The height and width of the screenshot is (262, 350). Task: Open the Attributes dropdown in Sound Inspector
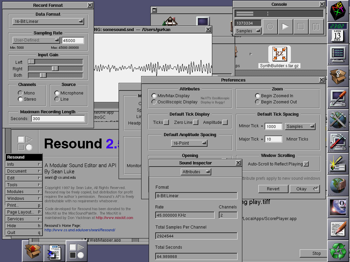pos(196,172)
